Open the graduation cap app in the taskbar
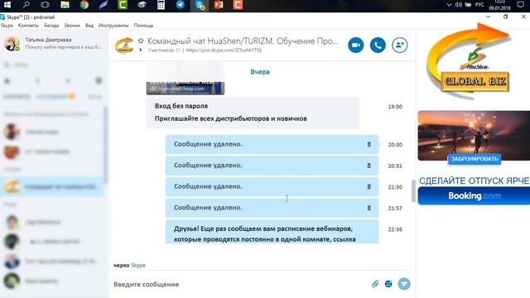 [142, 5]
